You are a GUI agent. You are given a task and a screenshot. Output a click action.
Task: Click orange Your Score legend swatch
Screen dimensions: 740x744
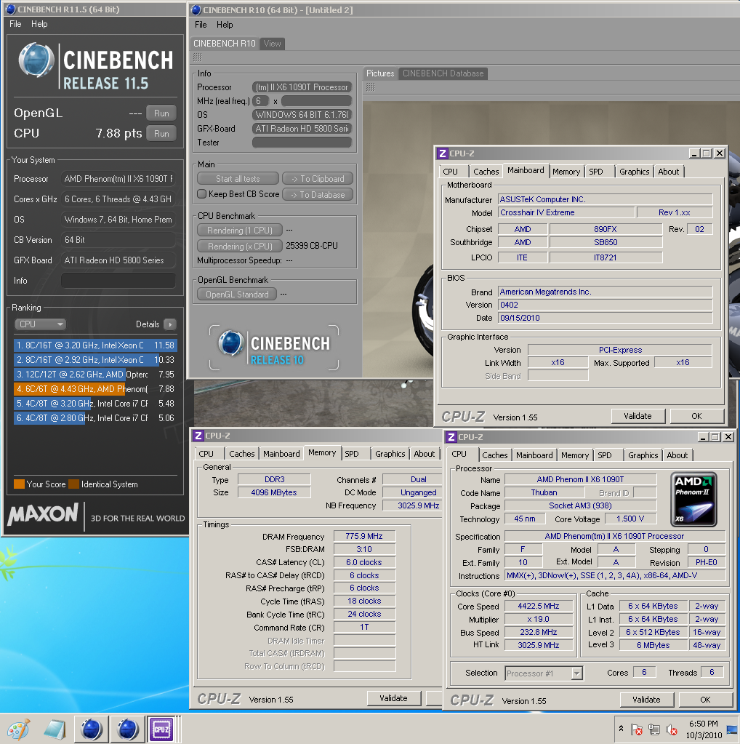(19, 484)
